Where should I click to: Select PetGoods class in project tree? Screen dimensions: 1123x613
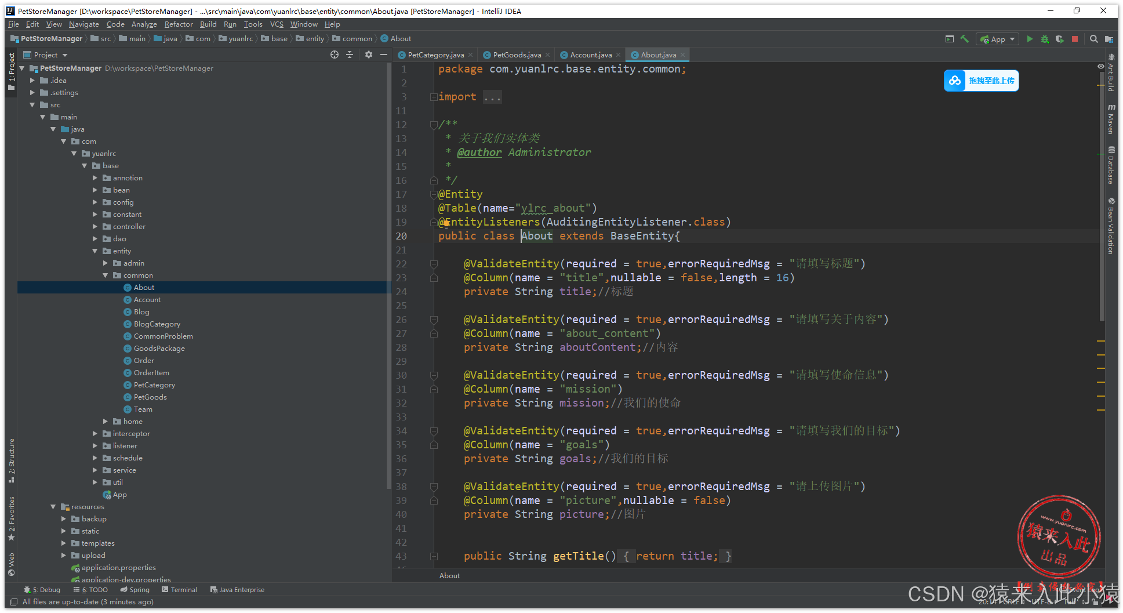[x=150, y=397]
